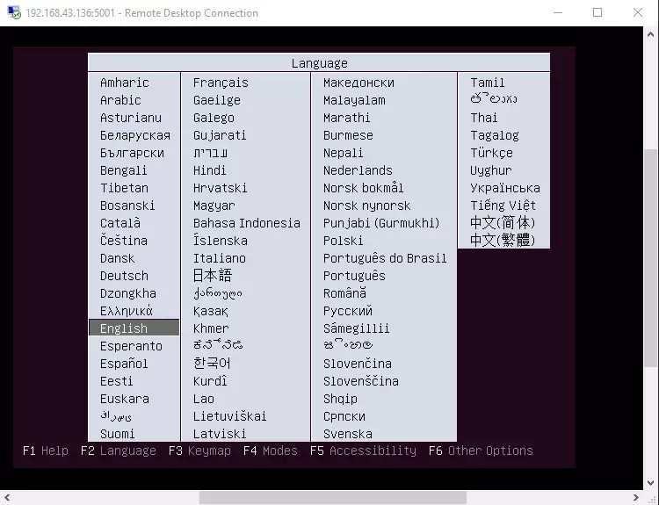
Task: Click the vertical scrollbar down arrow
Action: [651, 483]
